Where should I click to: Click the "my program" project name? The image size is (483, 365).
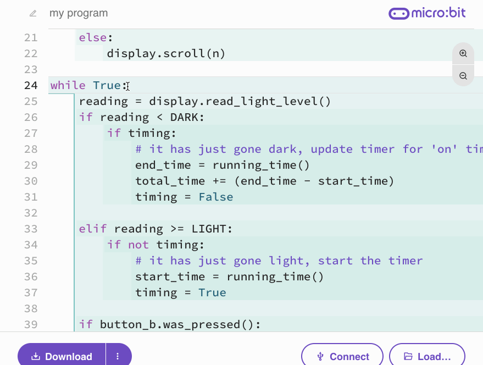pos(79,13)
